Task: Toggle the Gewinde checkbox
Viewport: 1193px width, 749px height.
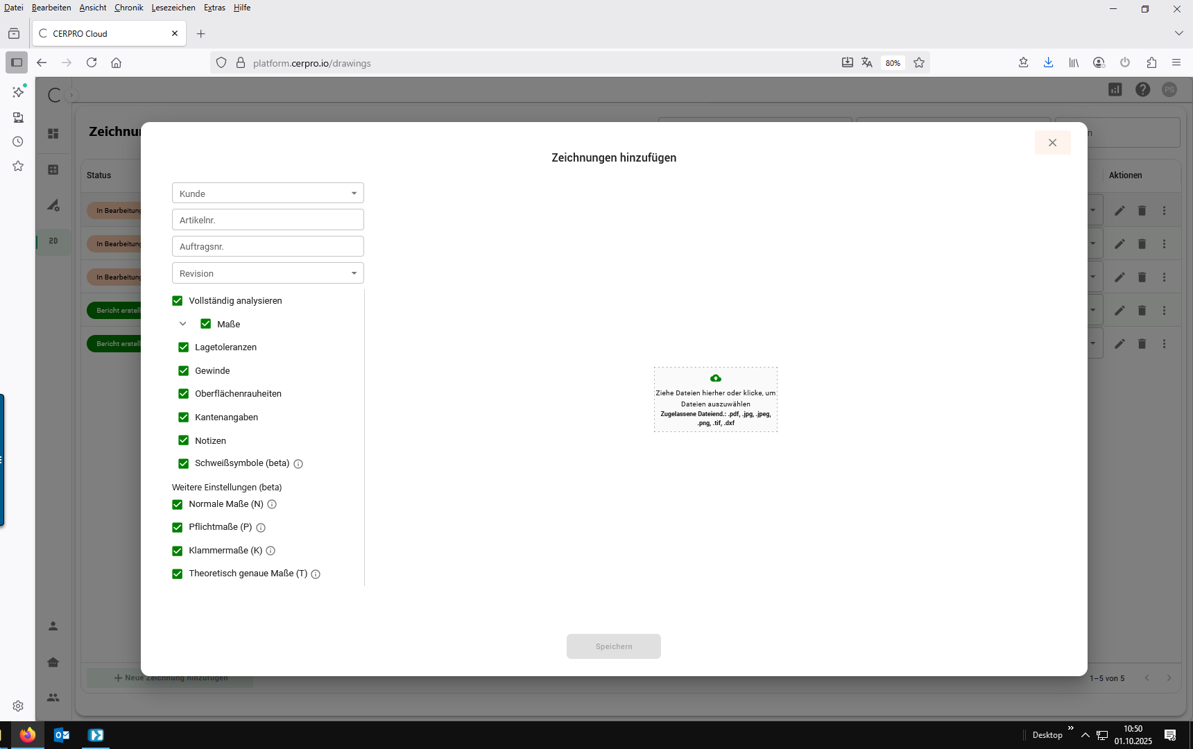Action: coord(184,371)
